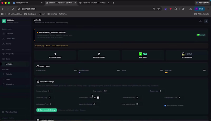Click Save LinkedIn Settings button
211x121 pixels.
coord(47,110)
